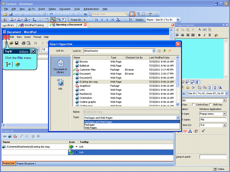The width and height of the screenshot is (230, 172).
Task: Click the globe icon in Frame Link toolbar
Action: [10, 136]
